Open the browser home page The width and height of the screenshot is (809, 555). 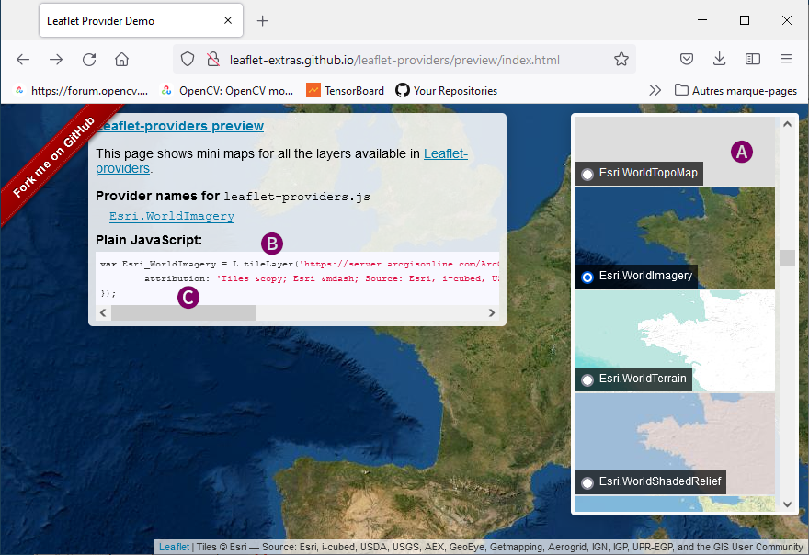[121, 60]
